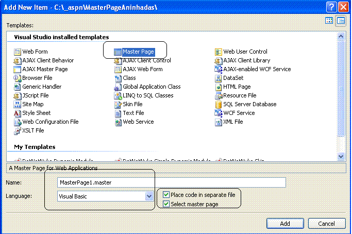This screenshot has width=352, height=234.
Task: Pick the Resource File icon
Action: click(x=218, y=96)
